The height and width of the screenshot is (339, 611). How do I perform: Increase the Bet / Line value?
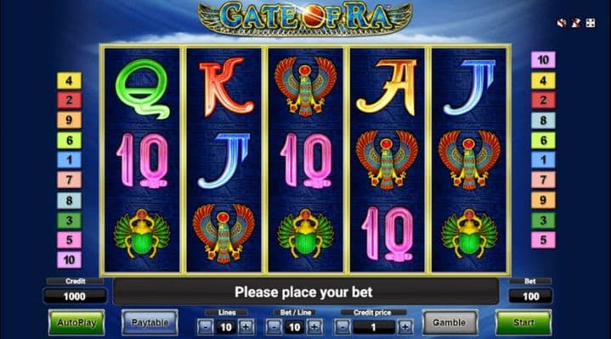(x=314, y=327)
